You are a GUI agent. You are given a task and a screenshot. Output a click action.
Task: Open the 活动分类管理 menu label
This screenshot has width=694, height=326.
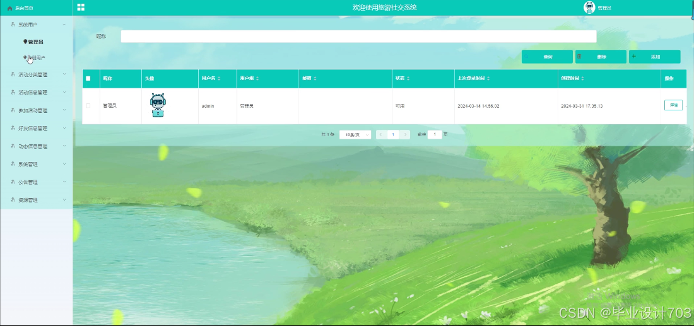(33, 74)
